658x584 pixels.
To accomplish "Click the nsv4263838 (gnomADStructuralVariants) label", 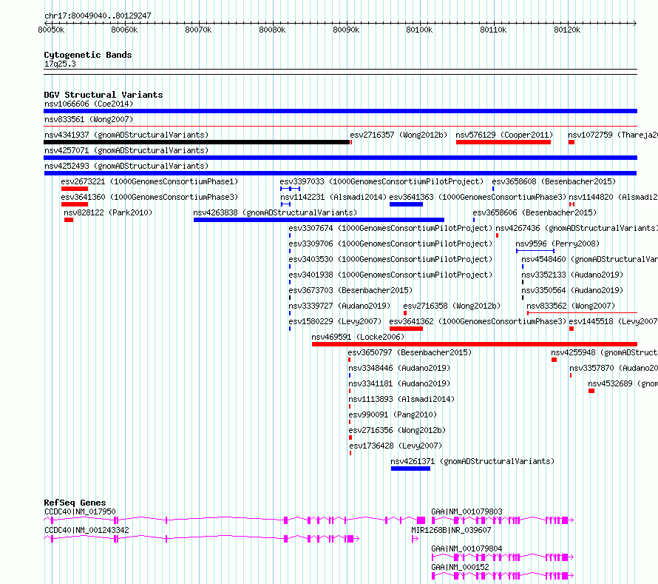I will click(x=275, y=212).
